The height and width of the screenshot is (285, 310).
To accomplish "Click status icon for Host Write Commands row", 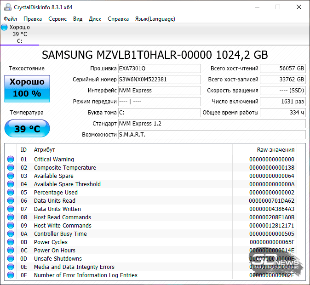I will [11, 226].
